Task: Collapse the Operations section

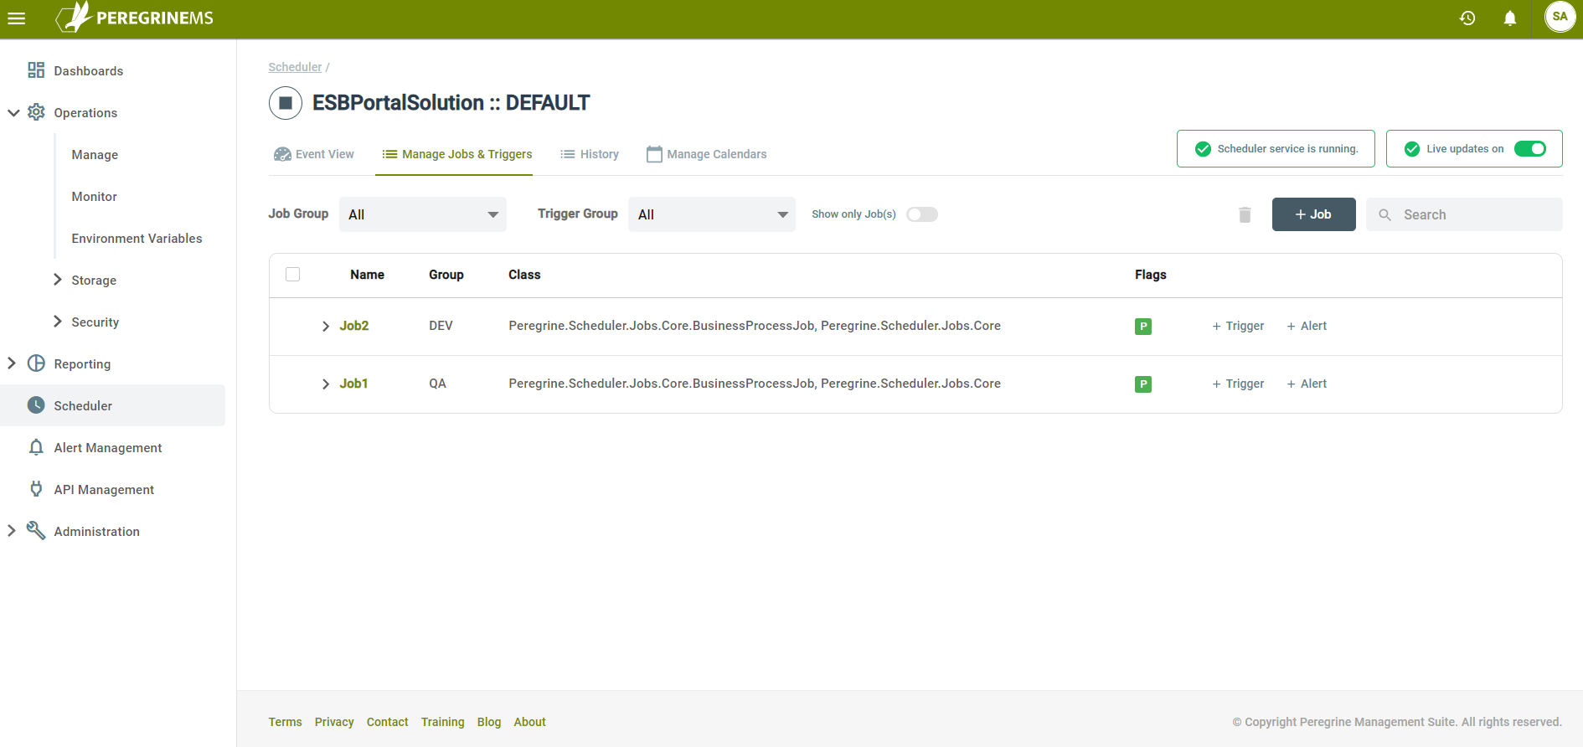Action: [13, 112]
